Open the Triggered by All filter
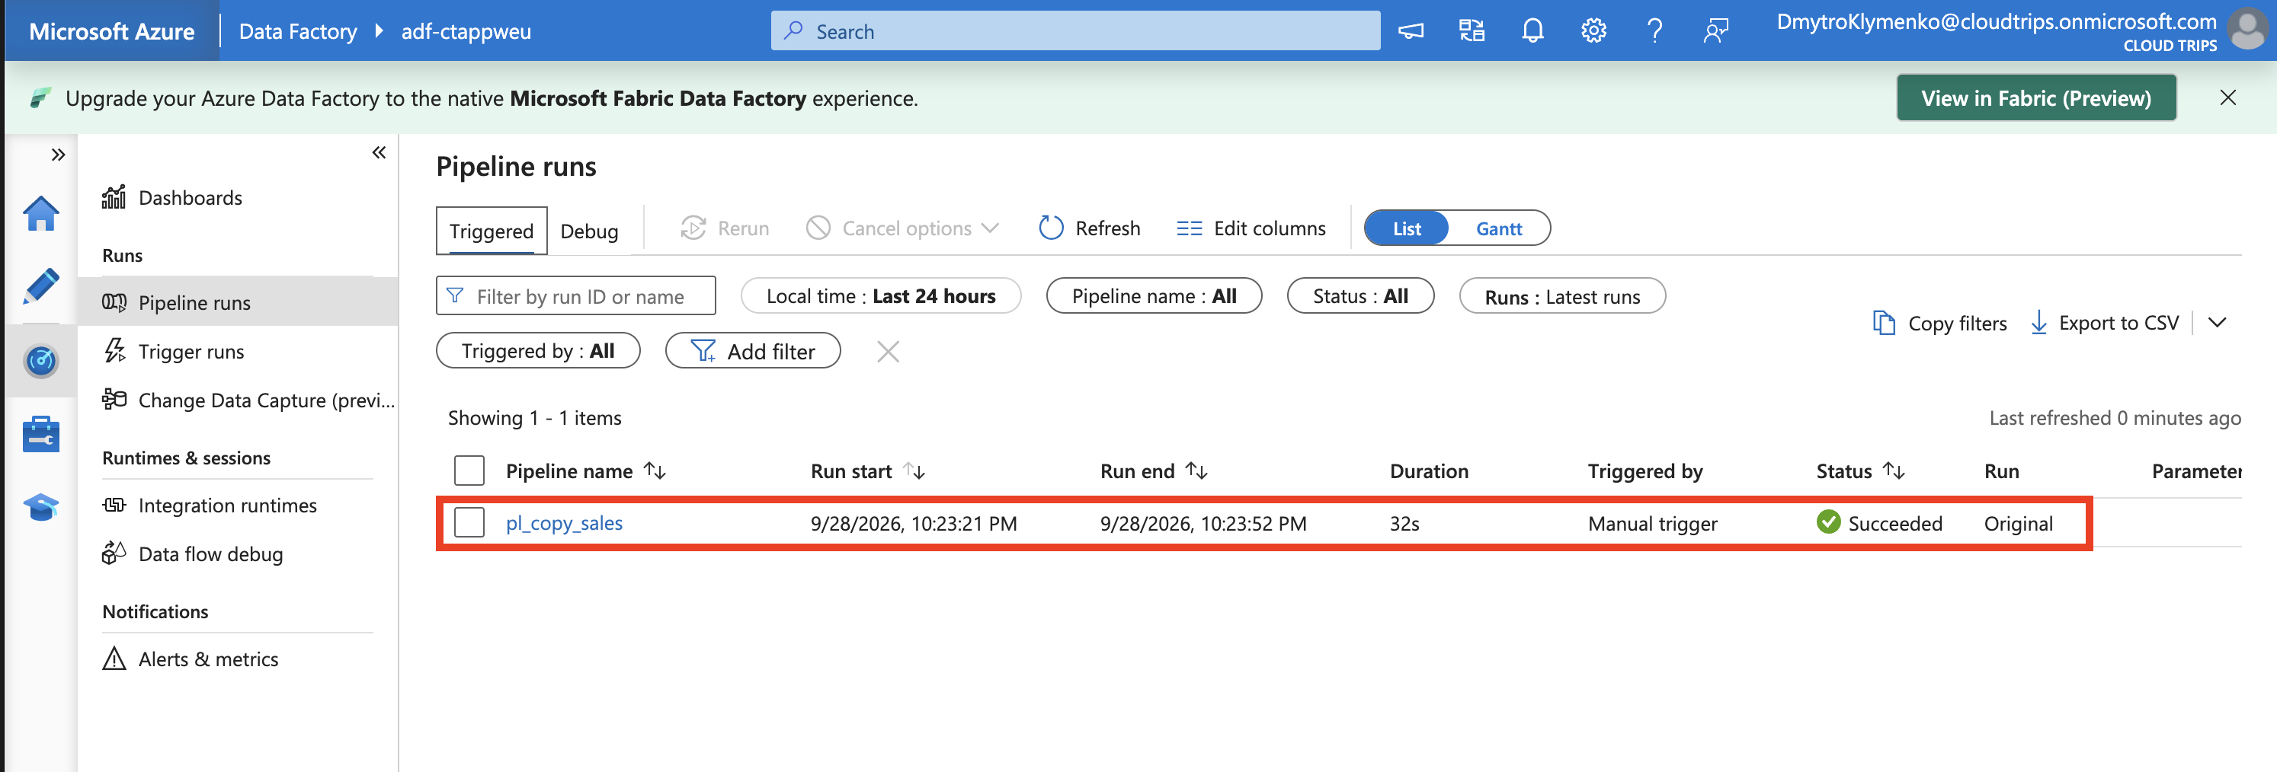This screenshot has height=772, width=2277. [537, 351]
